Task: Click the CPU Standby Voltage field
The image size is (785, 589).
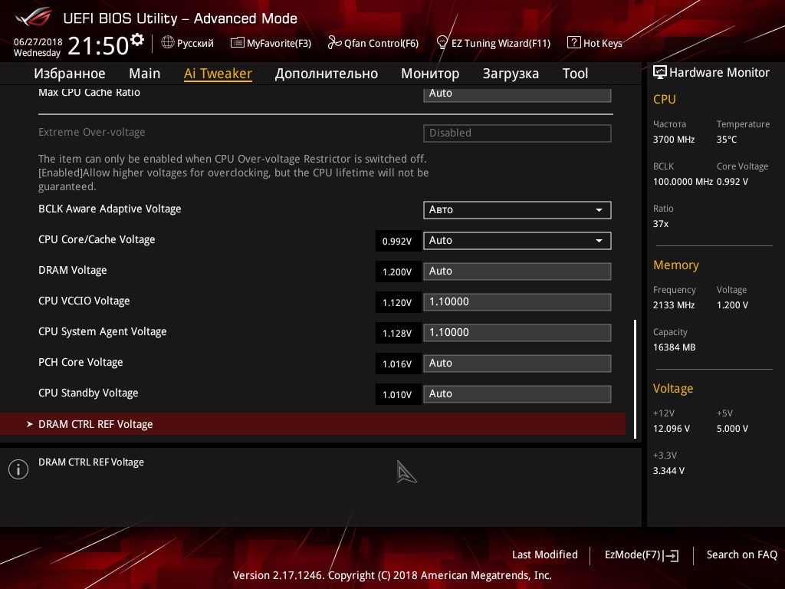Action: 517,393
